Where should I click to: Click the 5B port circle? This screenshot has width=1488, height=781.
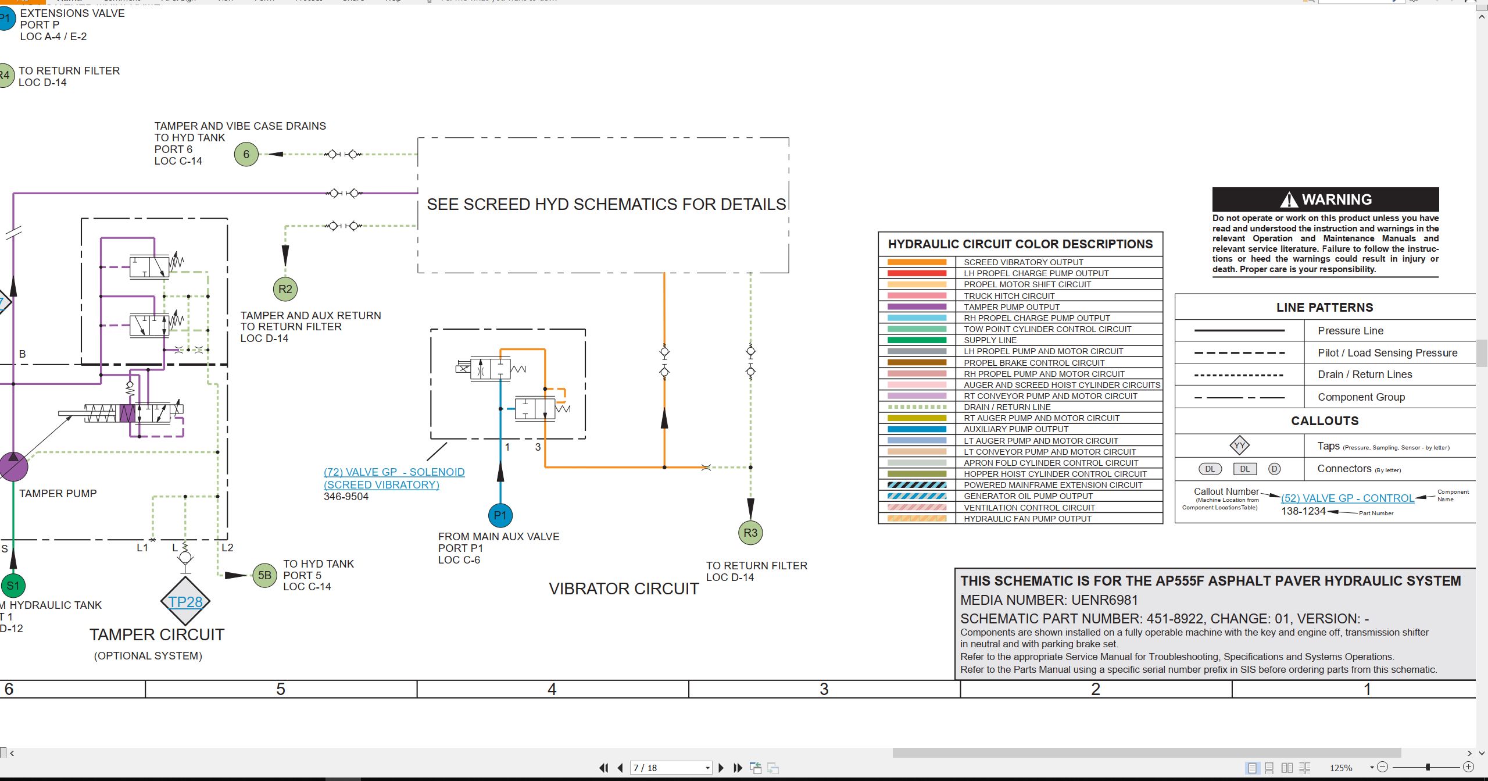pos(264,575)
